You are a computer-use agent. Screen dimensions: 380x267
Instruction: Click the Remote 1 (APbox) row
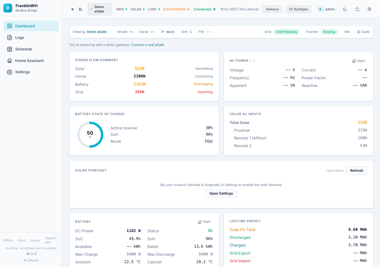pos(298,138)
